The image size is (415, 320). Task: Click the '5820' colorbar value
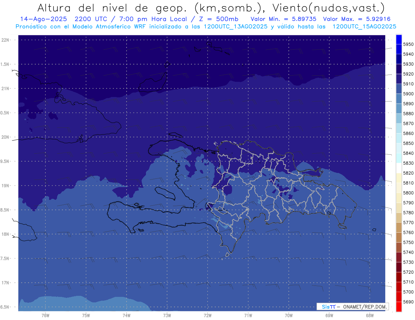tap(408, 173)
